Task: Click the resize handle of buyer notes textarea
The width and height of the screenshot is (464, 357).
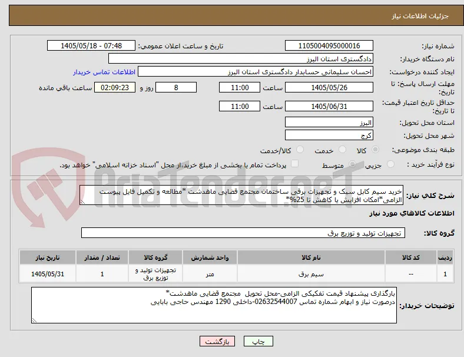Action: (x=34, y=320)
